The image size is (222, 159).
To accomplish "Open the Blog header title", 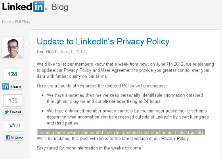I will 60,7.
